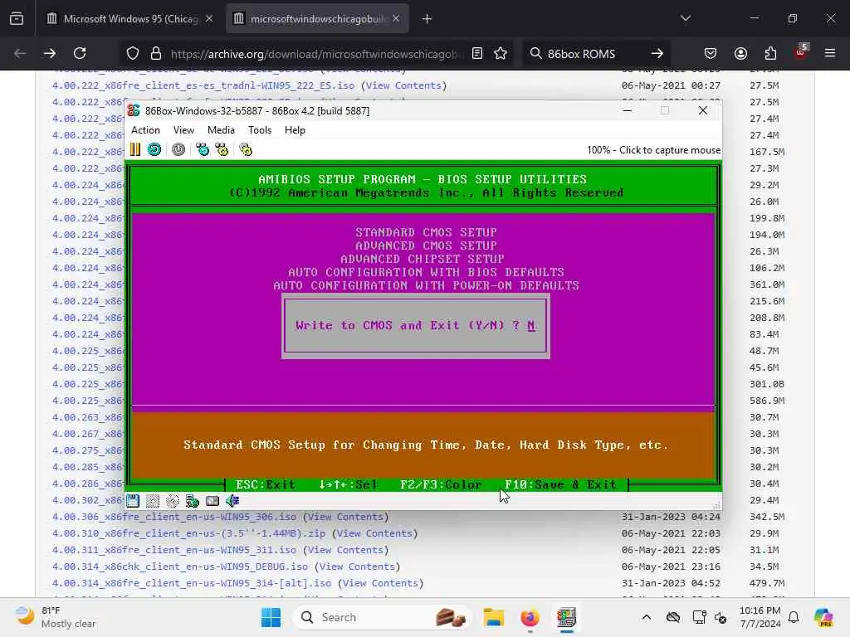Click the taskbar Search box
Image resolution: width=850 pixels, height=637 pixels.
[382, 617]
